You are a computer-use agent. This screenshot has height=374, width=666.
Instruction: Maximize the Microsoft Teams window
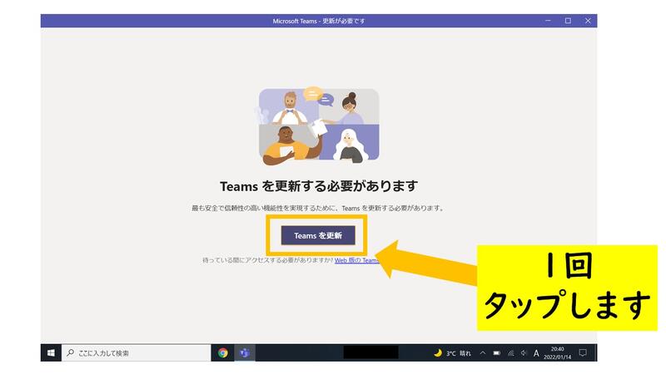(x=568, y=21)
